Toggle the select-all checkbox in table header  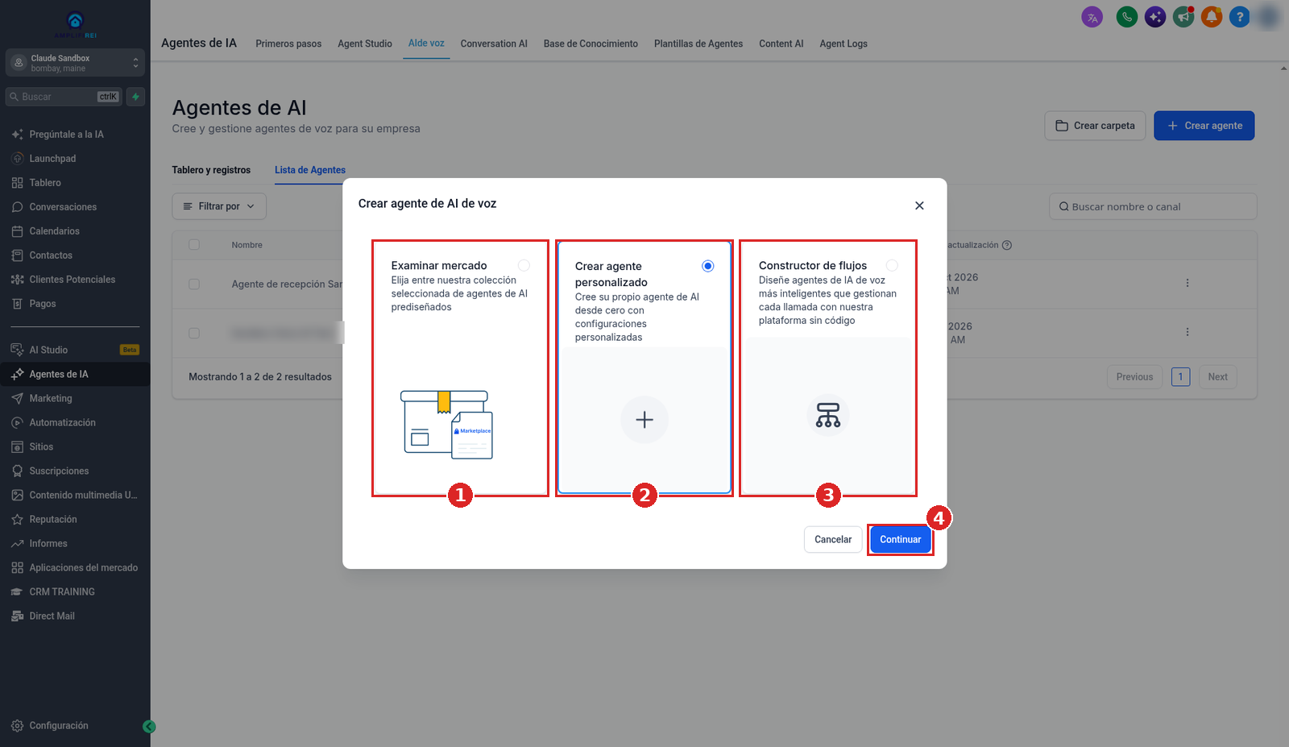pyautogui.click(x=194, y=244)
